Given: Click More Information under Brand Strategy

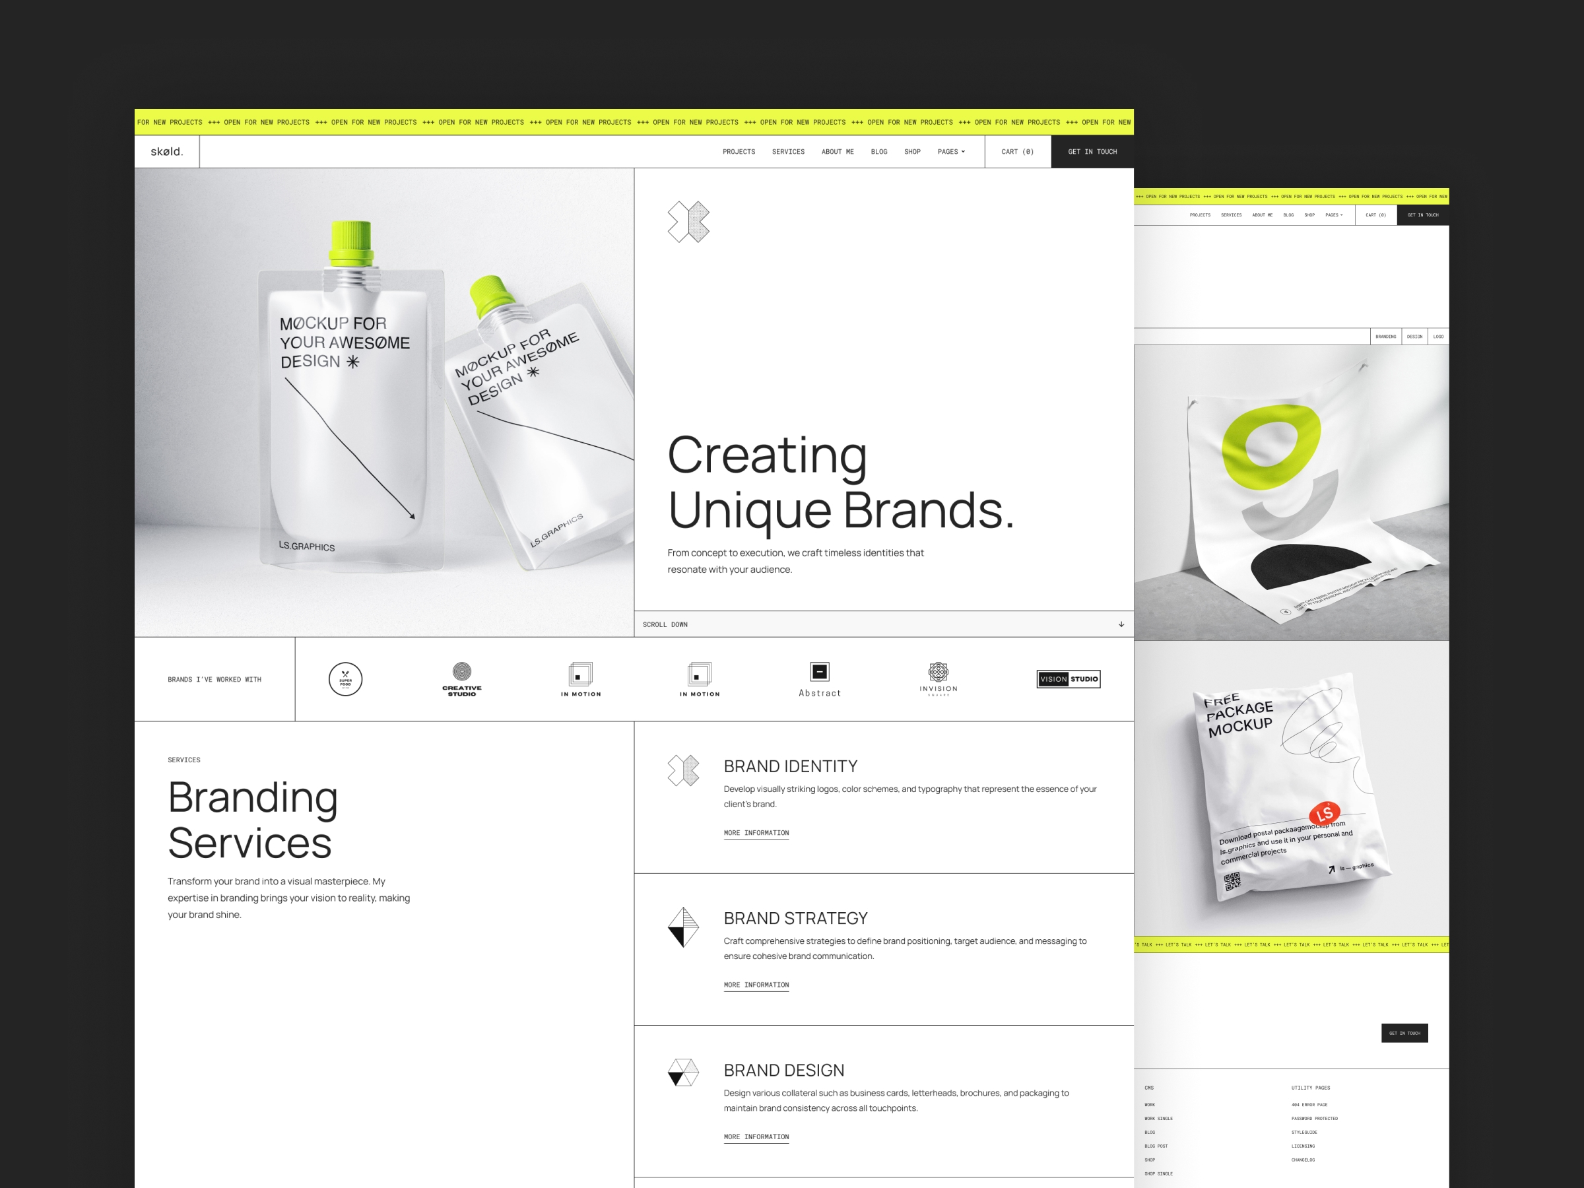Looking at the screenshot, I should click(x=757, y=985).
